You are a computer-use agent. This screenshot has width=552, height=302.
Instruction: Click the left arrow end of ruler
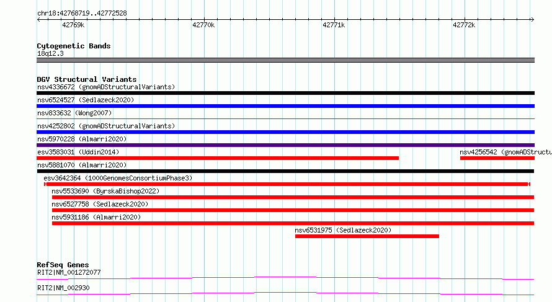click(x=38, y=19)
